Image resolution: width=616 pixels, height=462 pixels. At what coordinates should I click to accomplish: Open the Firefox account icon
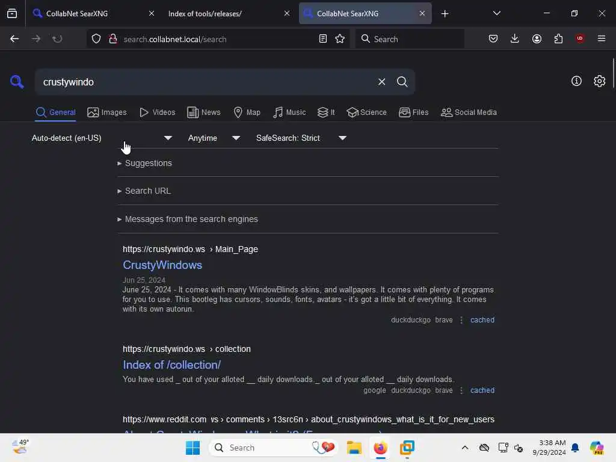(537, 39)
